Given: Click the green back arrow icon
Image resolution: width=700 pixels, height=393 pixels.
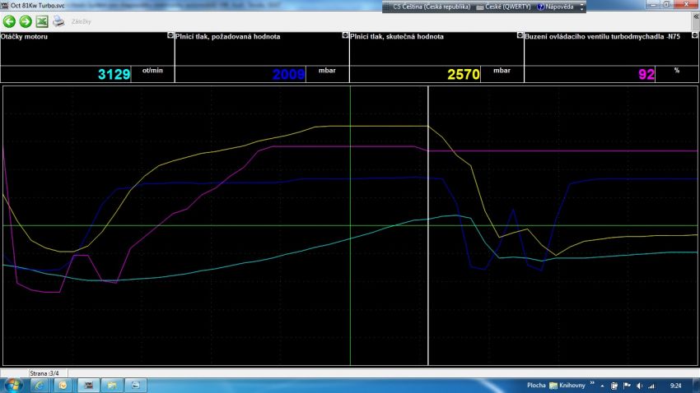Looking at the screenshot, I should tap(9, 21).
